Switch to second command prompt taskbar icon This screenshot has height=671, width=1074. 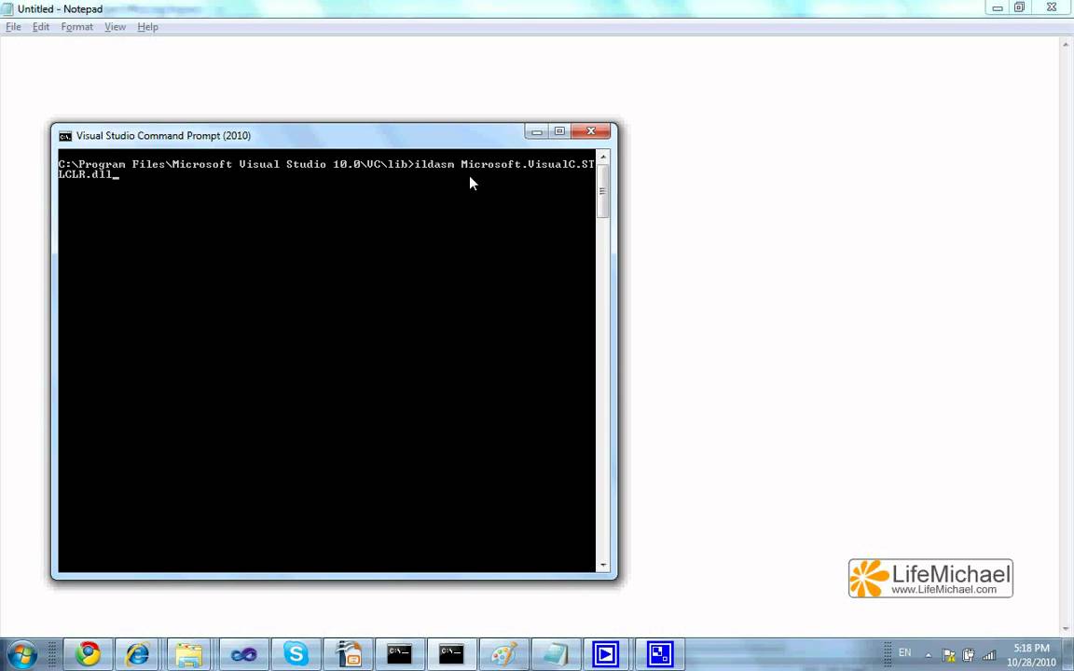(x=451, y=654)
